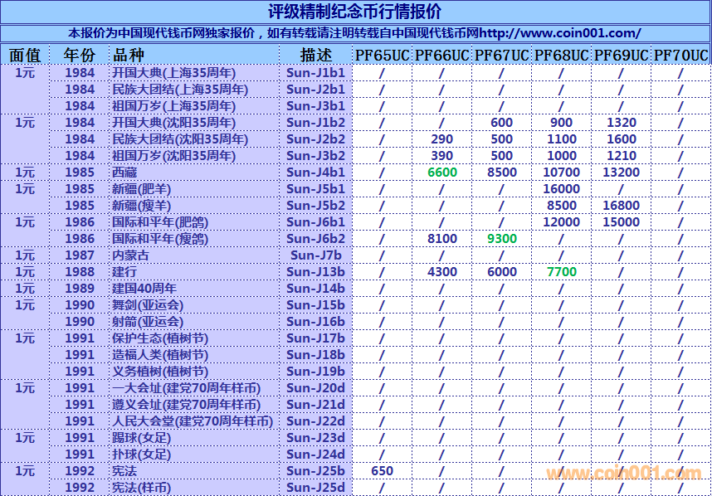Select the 品种 column header
Screen dimensions: 712x496
pos(128,56)
